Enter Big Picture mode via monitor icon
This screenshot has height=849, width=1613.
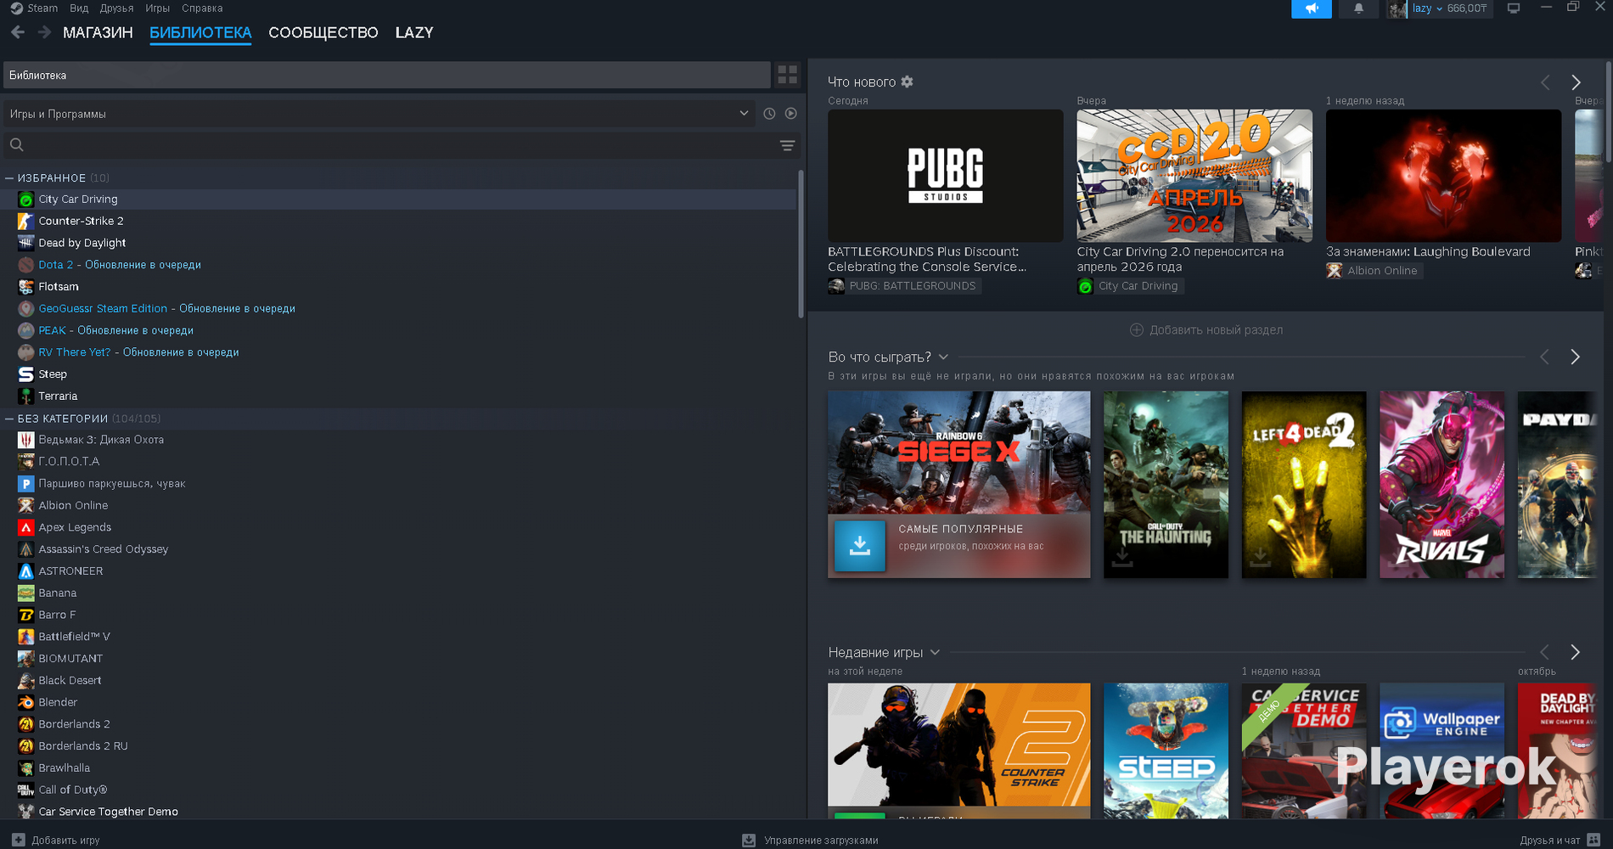[x=1514, y=8]
